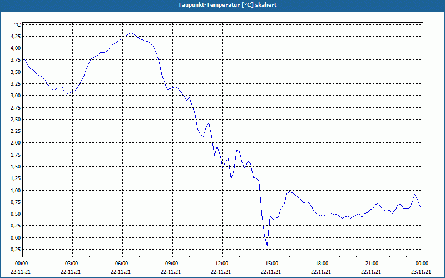This screenshot has width=445, height=278.
Task: Pick the '1,25' y-axis tick value
Action: point(16,178)
